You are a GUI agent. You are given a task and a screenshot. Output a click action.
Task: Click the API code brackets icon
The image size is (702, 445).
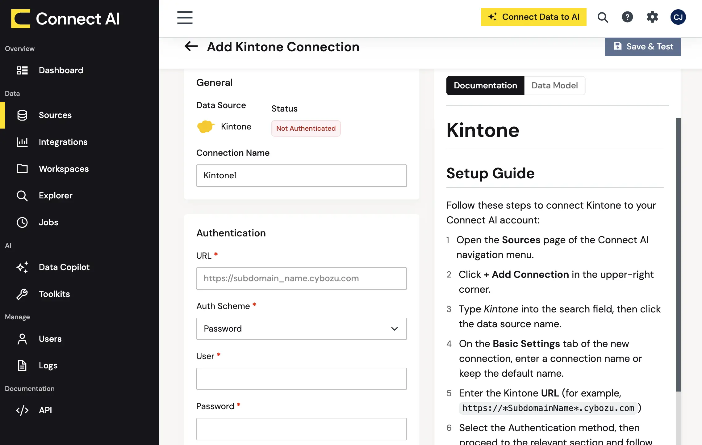click(22, 410)
